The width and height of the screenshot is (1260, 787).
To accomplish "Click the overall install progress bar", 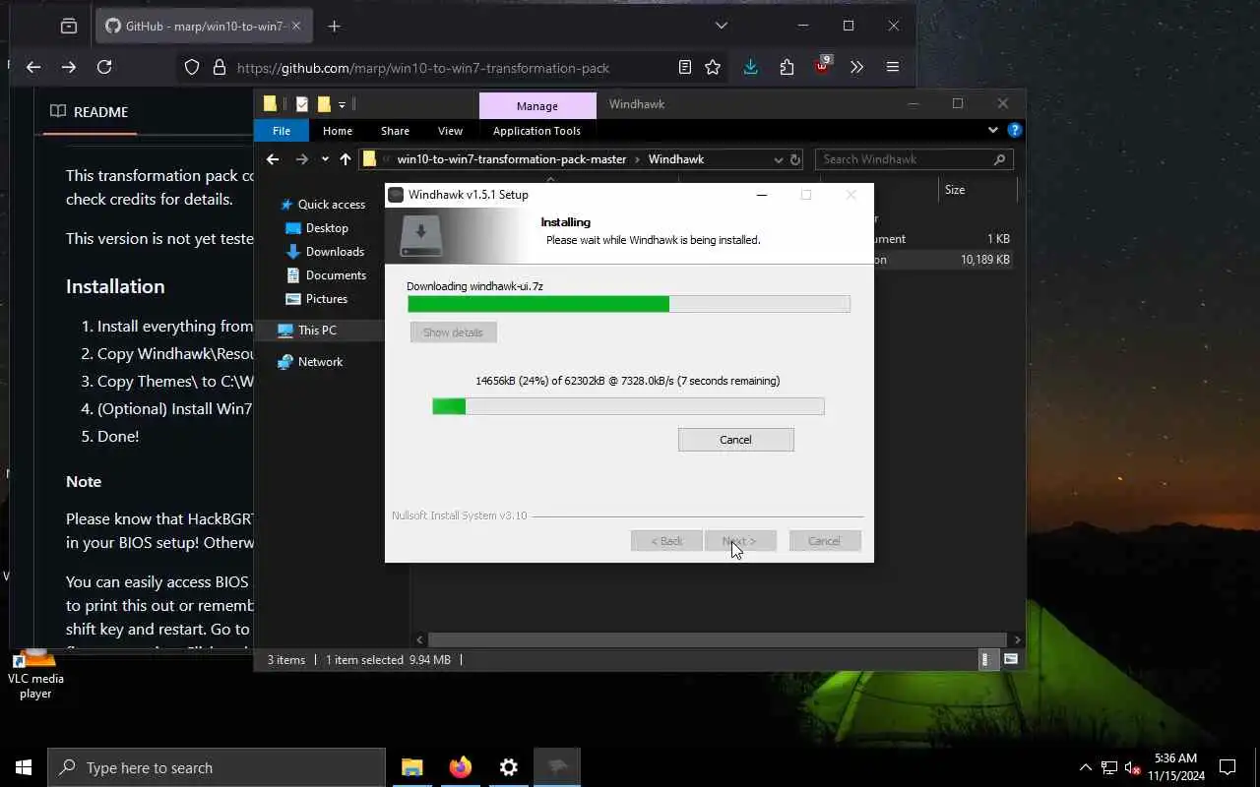I will 629,305.
